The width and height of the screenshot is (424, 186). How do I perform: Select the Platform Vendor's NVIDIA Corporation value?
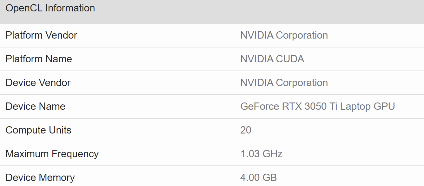click(x=284, y=35)
